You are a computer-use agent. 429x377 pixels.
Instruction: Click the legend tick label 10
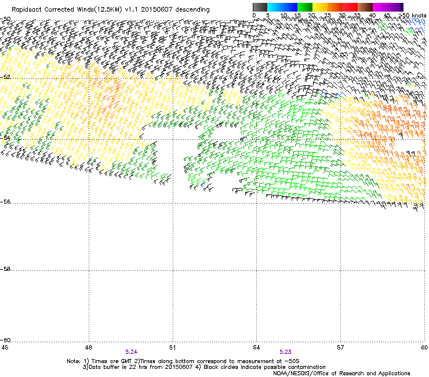283,16
